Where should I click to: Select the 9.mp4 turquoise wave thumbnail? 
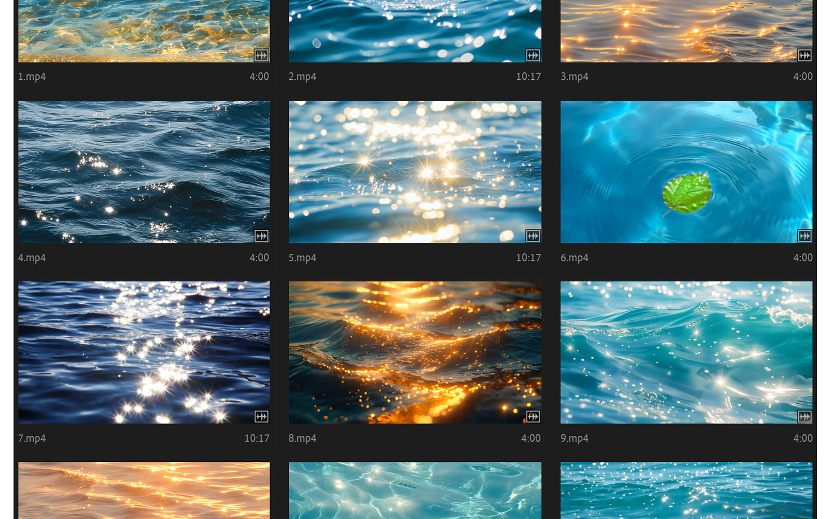click(x=687, y=352)
